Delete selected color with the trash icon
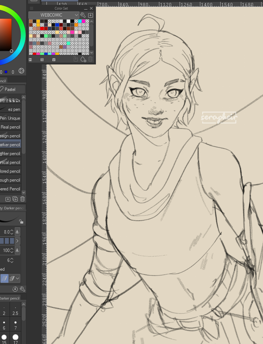The image size is (263, 344). (x=90, y=59)
